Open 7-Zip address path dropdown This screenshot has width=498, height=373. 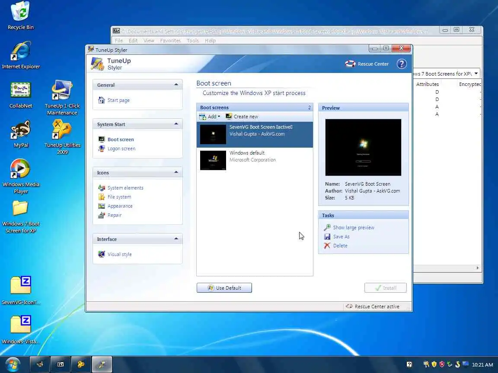click(x=476, y=73)
